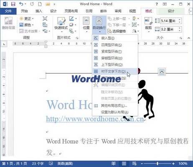
Task: Click the tab selector L icon on ruler
Action: (4, 44)
